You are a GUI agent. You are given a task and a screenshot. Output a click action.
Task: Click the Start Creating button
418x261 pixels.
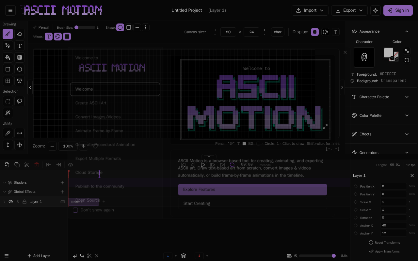252,203
